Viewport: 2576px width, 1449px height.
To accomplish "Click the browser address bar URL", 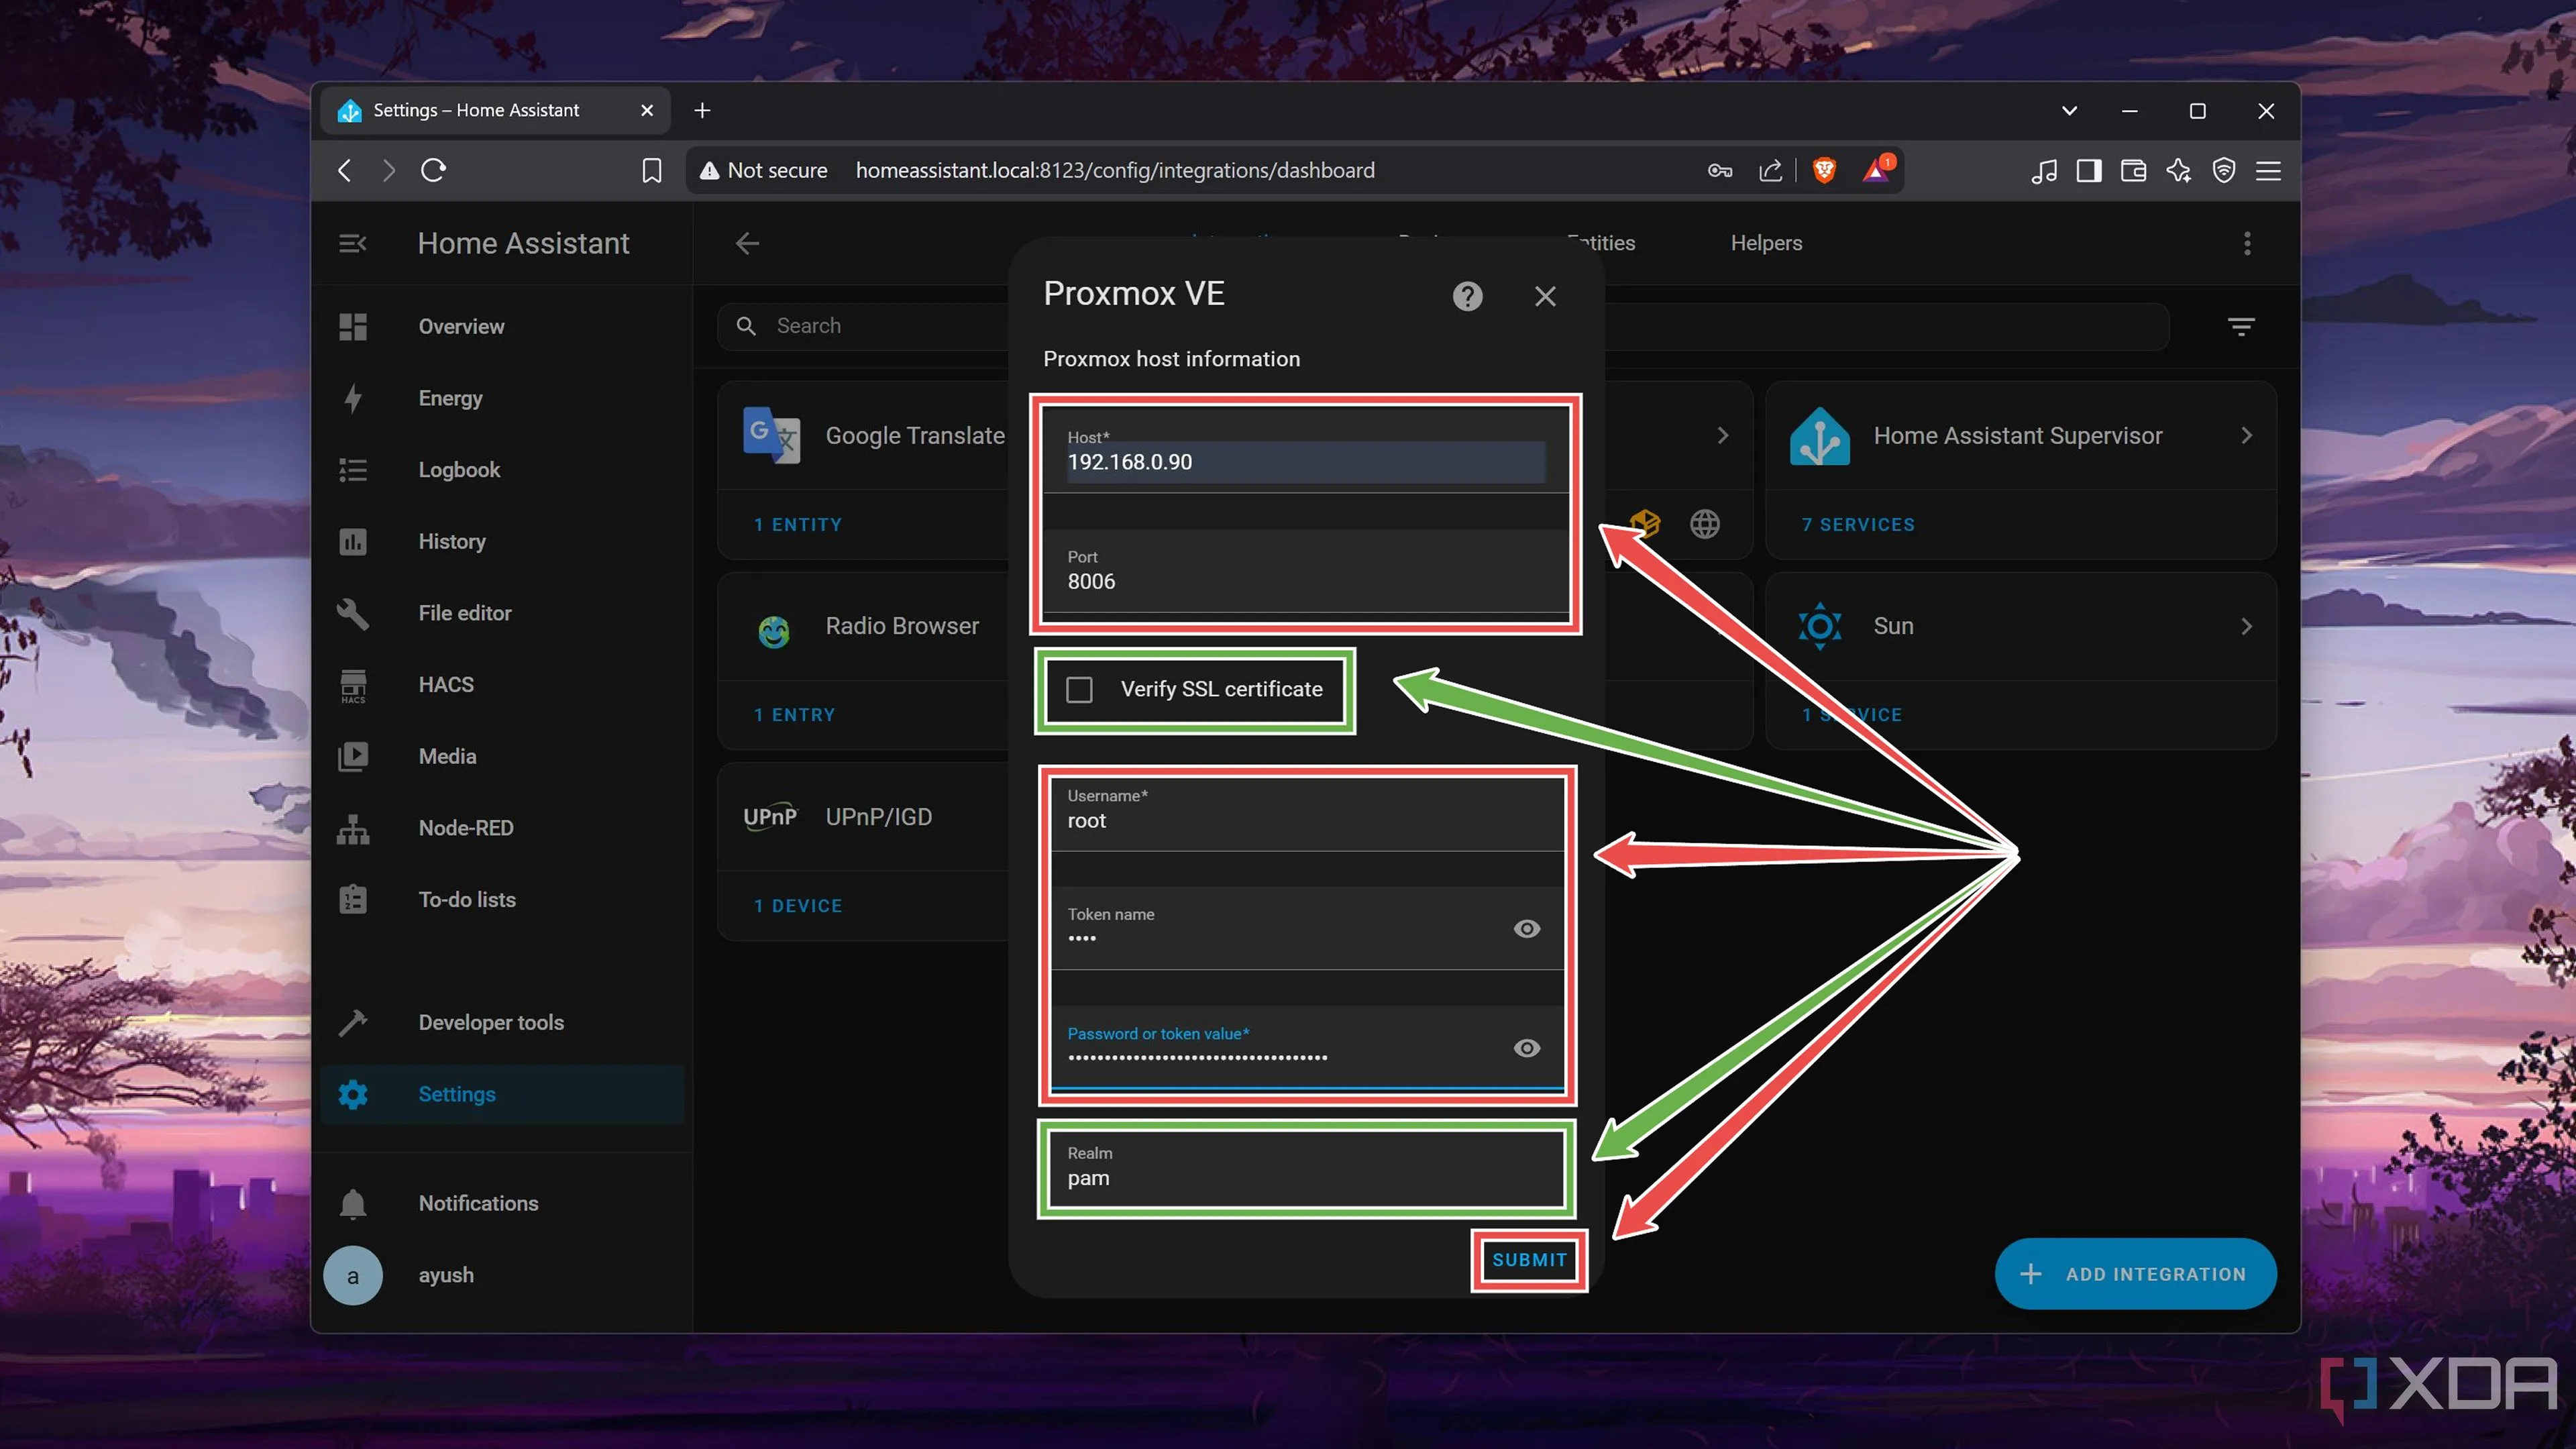I will [1115, 170].
